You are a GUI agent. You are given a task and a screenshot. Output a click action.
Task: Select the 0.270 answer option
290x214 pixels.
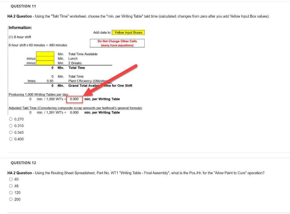[11, 119]
